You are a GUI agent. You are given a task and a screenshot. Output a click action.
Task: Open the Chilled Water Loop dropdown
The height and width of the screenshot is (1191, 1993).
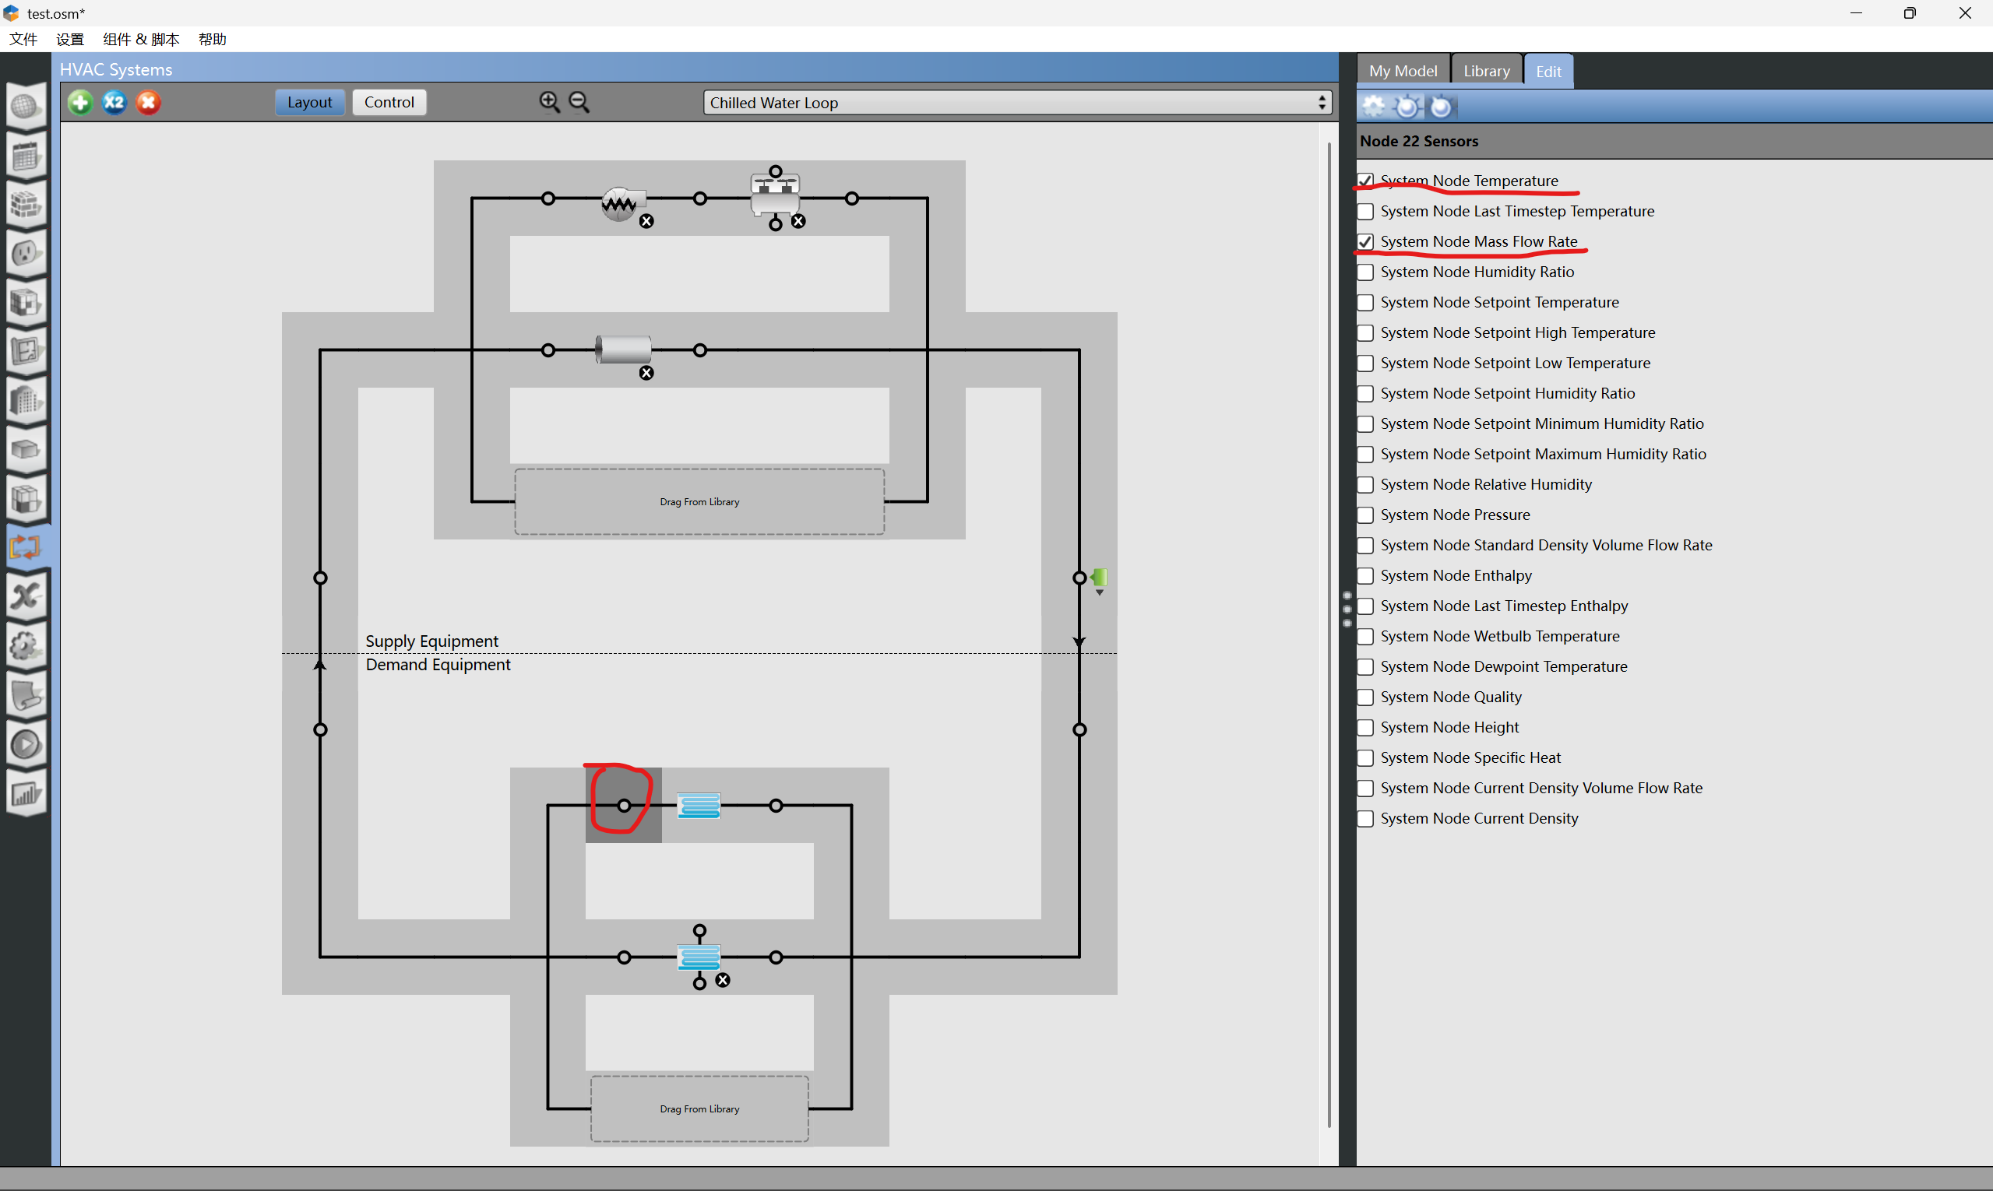tap(1017, 103)
